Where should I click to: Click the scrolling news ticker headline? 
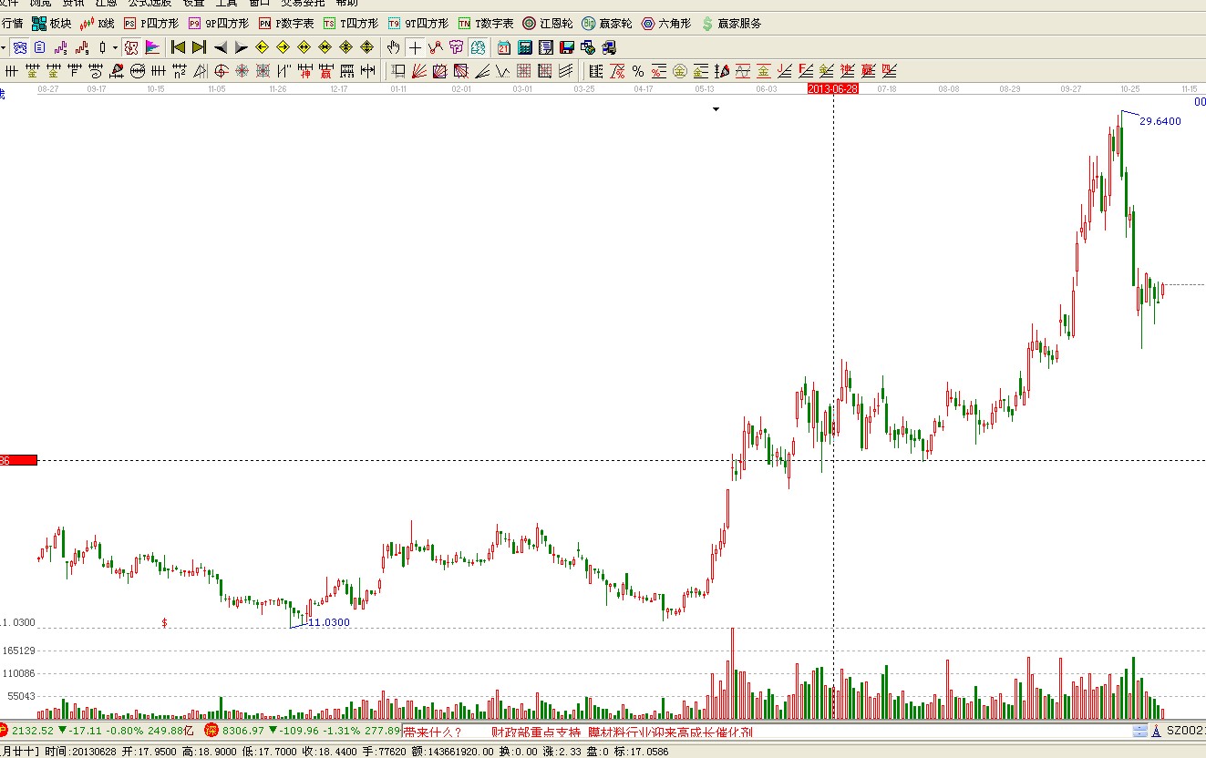[620, 732]
